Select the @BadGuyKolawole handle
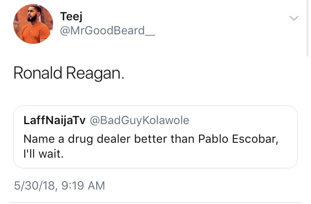The image size is (311, 204). (139, 120)
